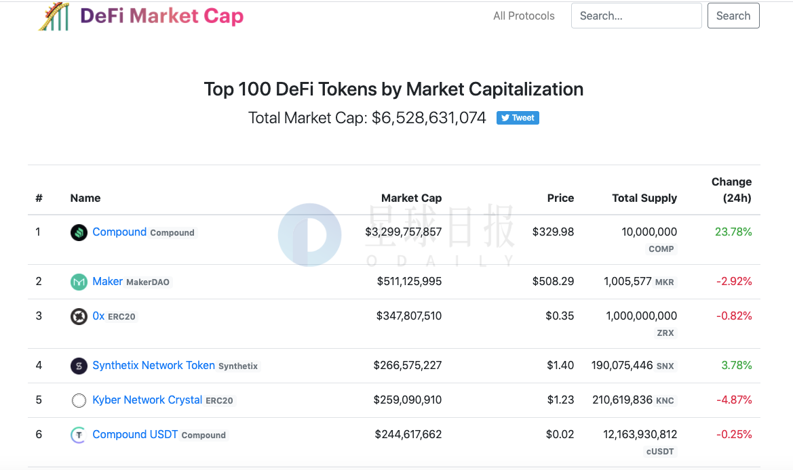Click the $329.98 Compound price
This screenshot has width=793, height=470.
pos(554,232)
